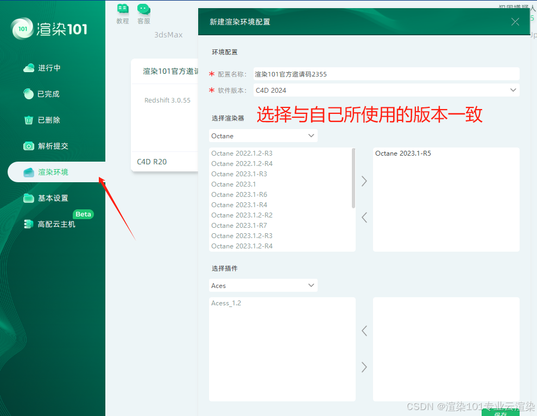Image resolution: width=537 pixels, height=416 pixels.
Task: Close the 新建渲染环境配置 dialog
Action: 515,22
